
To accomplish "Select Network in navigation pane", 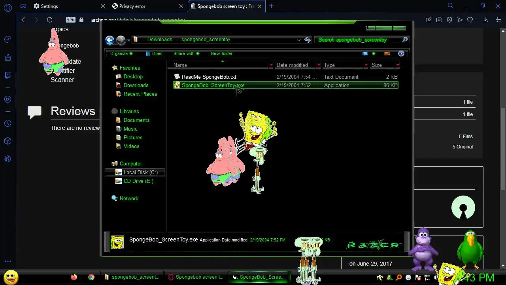I will pos(129,198).
